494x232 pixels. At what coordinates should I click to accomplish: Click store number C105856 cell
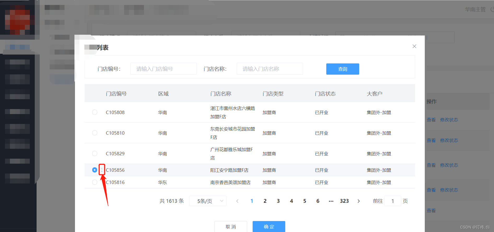pyautogui.click(x=115, y=170)
